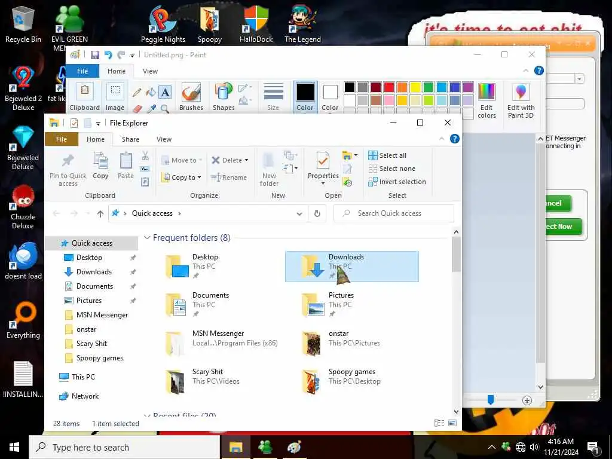This screenshot has height=459, width=612.
Task: Click Select none in File Explorer ribbon
Action: 392,169
